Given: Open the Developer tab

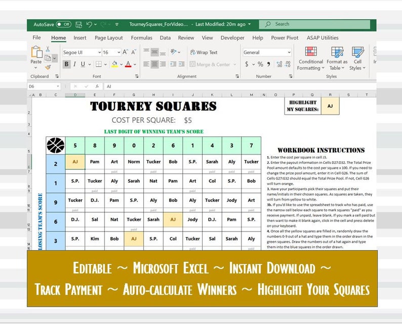Looking at the screenshot, I should click(x=232, y=38).
